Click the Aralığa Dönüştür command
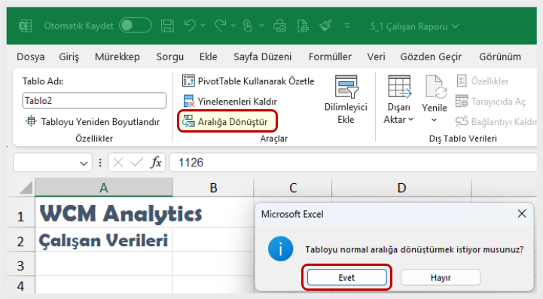This screenshot has width=543, height=299. click(227, 121)
